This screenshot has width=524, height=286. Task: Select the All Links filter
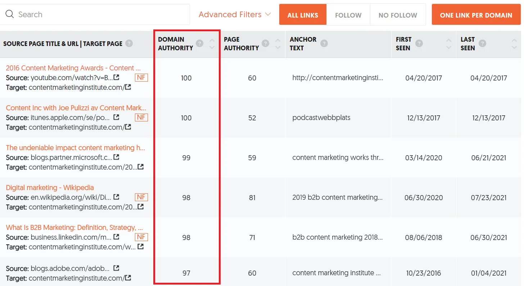303,15
